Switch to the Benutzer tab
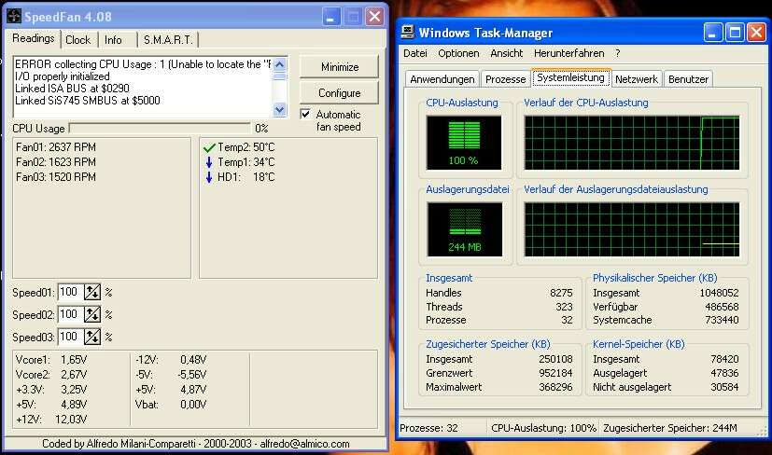The width and height of the screenshot is (772, 455). point(688,79)
